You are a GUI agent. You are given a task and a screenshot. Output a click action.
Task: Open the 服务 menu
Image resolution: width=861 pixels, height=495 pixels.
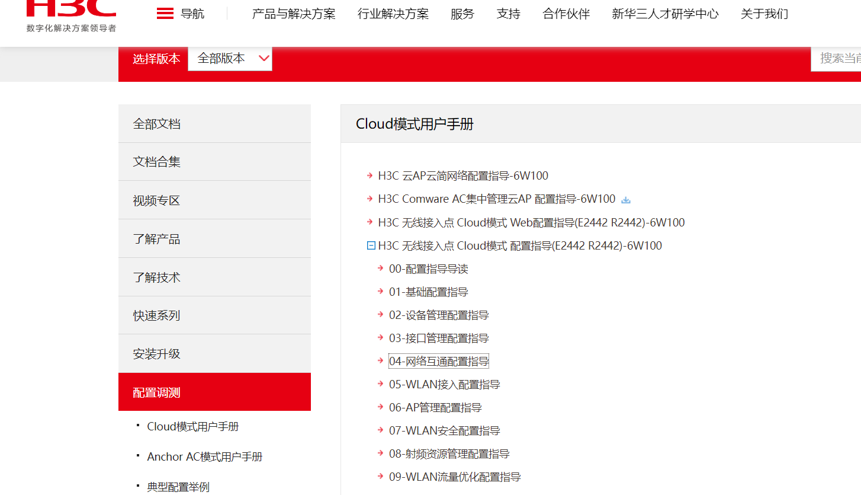click(x=462, y=14)
